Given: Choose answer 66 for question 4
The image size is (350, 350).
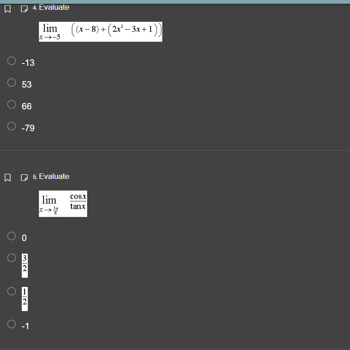Looking at the screenshot, I should tap(12, 104).
